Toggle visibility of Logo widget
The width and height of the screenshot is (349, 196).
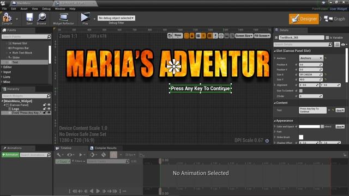pyautogui.click(x=49, y=109)
